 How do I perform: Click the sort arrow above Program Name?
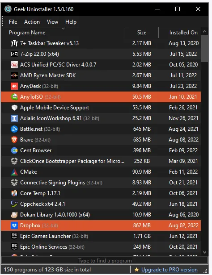(x=63, y=29)
